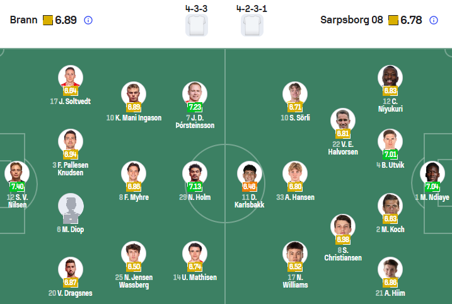
Task: Click 20 V. Dragsnes name label
Action: point(71,293)
